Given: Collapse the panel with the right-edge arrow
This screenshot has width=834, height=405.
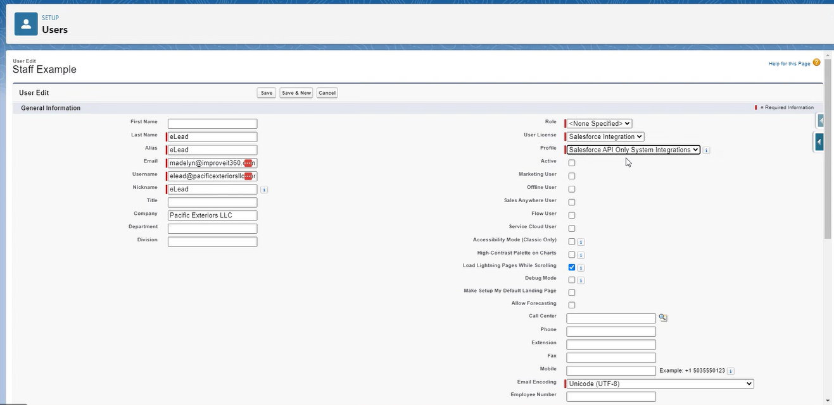Looking at the screenshot, I should coord(819,142).
